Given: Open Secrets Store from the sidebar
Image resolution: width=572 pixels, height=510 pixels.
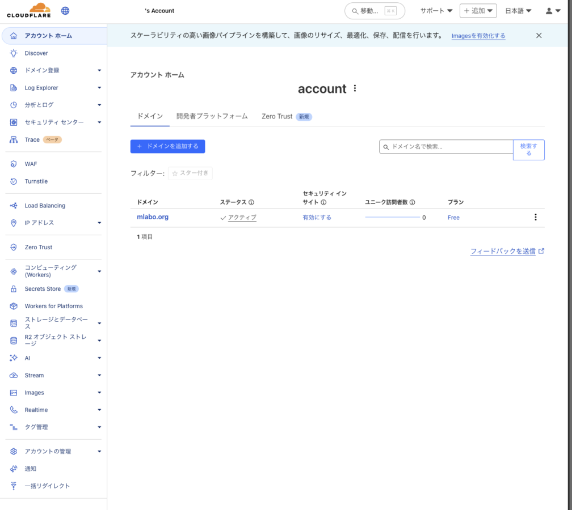Looking at the screenshot, I should coord(42,288).
